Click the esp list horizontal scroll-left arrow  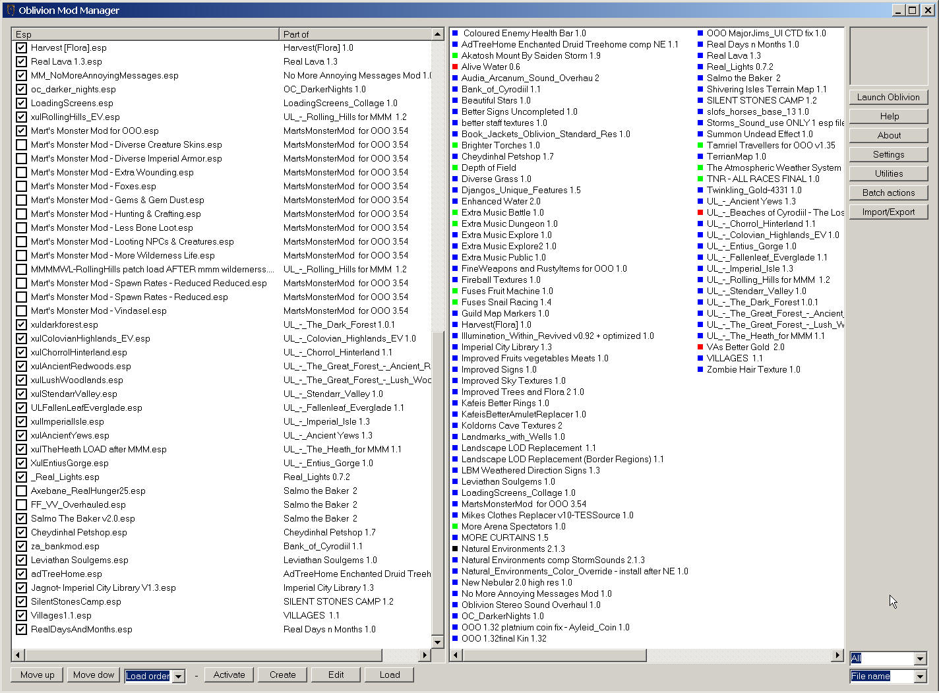(18, 655)
